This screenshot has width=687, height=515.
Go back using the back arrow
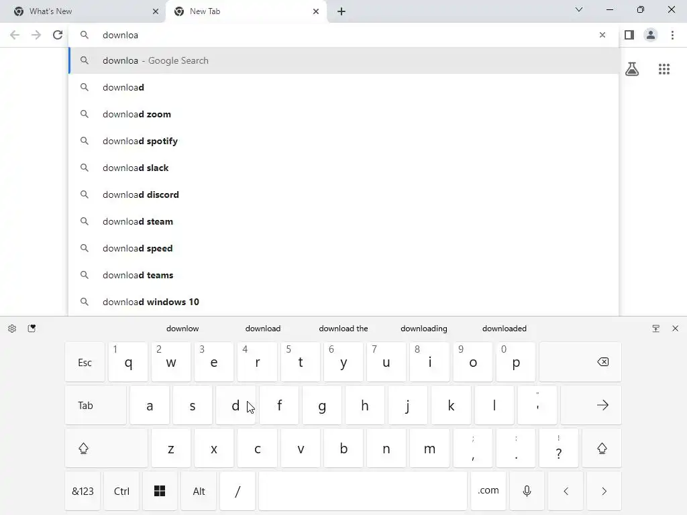[x=15, y=35]
